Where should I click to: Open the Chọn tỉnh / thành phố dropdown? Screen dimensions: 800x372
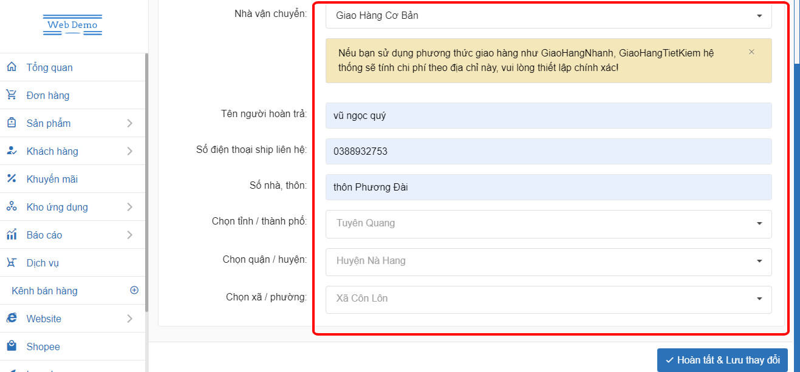pyautogui.click(x=549, y=223)
